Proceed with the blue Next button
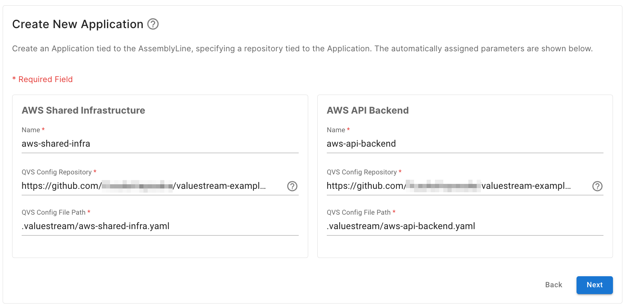 pos(594,285)
